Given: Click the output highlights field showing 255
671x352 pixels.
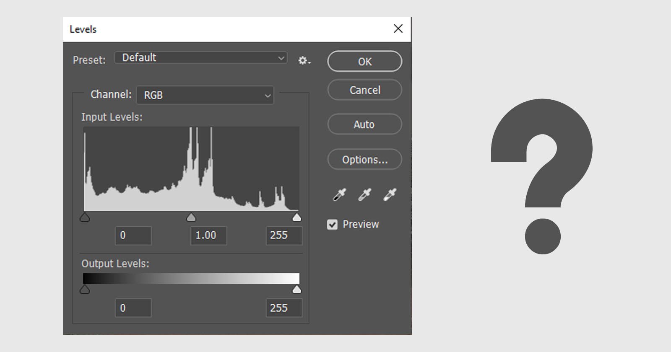Looking at the screenshot, I should point(284,308).
